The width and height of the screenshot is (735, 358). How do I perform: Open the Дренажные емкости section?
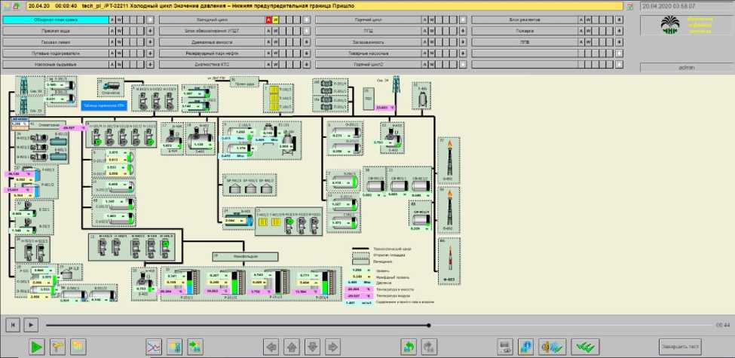[x=211, y=42]
